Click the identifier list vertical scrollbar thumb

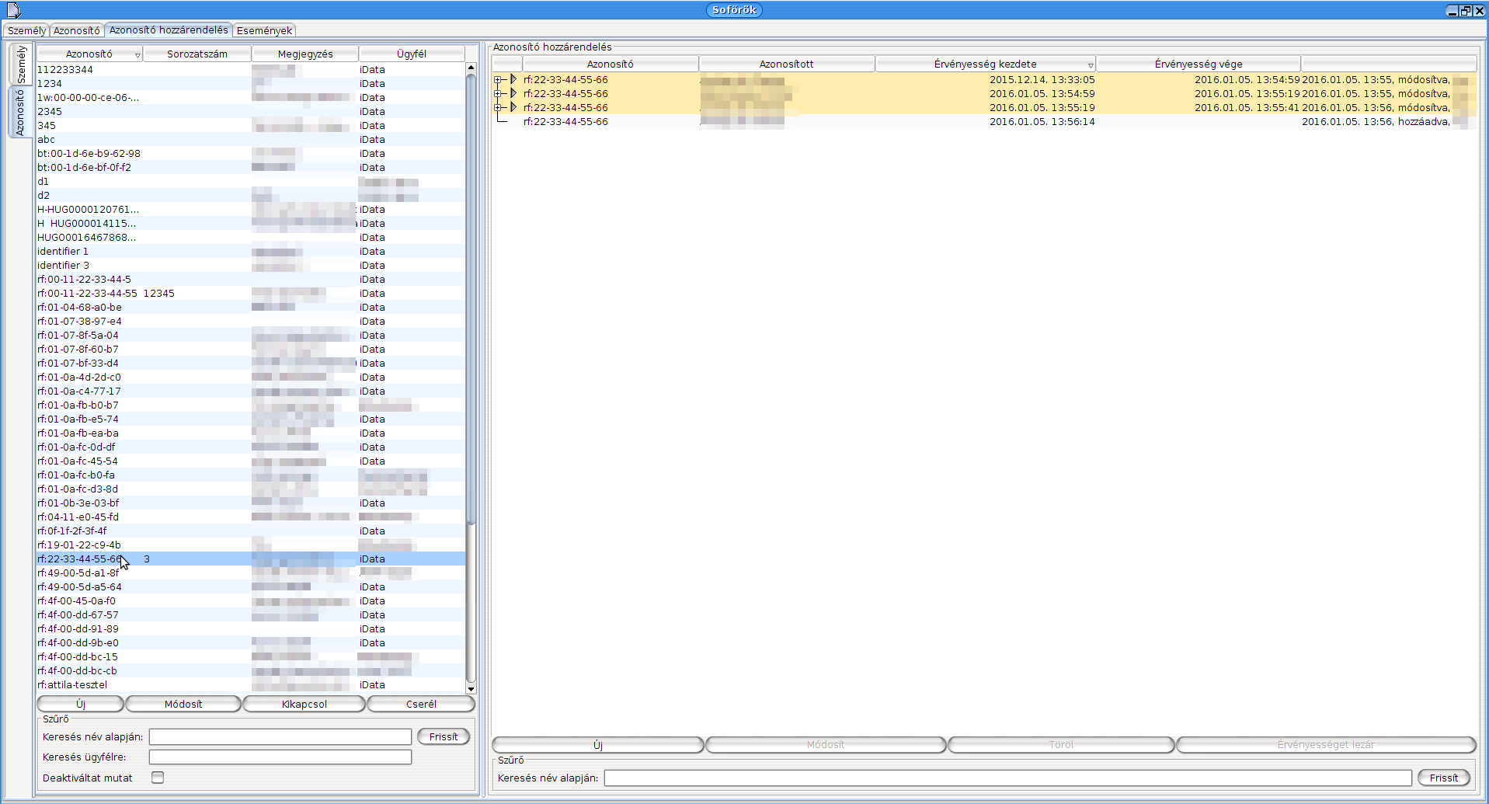click(471, 295)
